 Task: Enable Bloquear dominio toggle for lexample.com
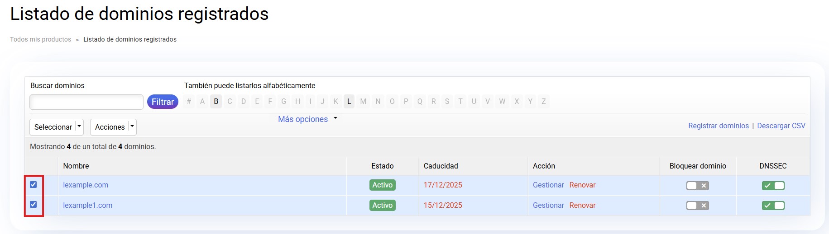697,186
